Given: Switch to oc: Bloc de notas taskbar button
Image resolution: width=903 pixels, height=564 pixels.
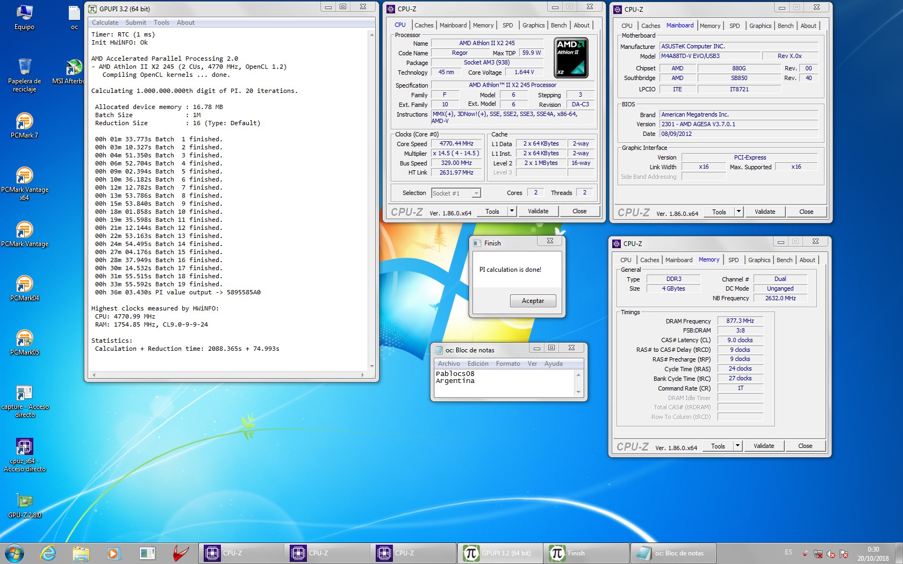Looking at the screenshot, I should pyautogui.click(x=673, y=553).
